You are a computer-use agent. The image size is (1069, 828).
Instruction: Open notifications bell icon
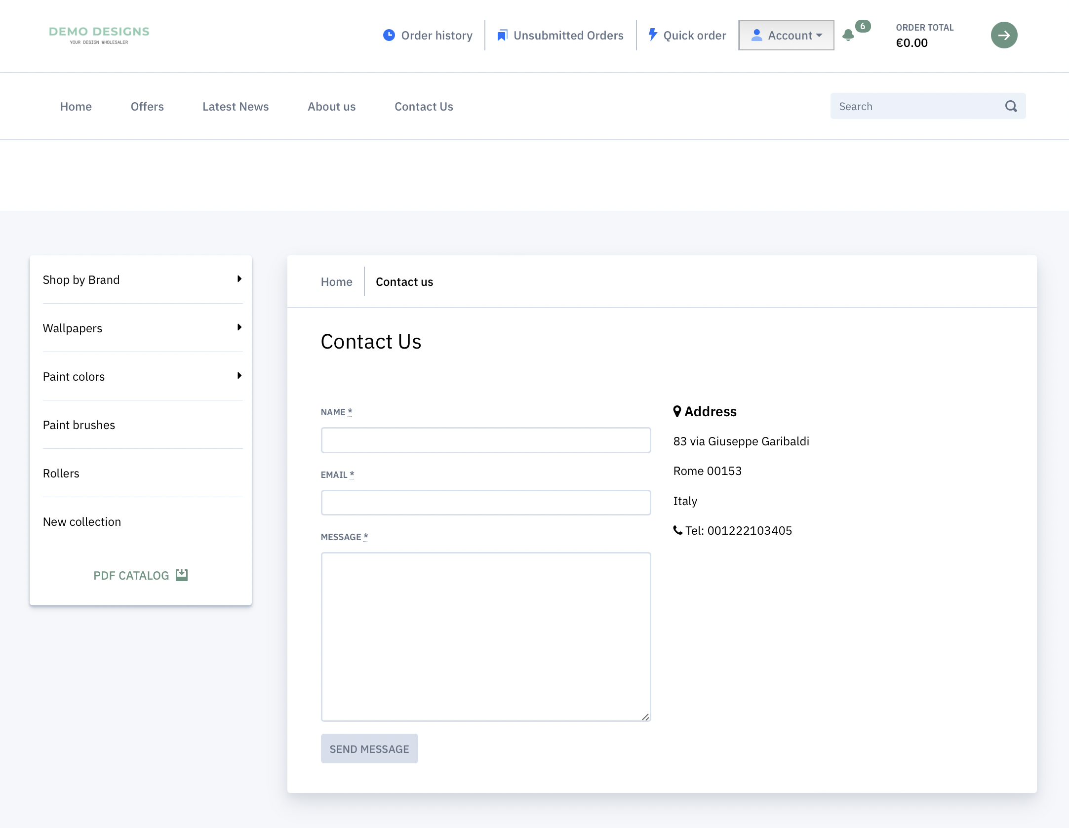(x=848, y=35)
